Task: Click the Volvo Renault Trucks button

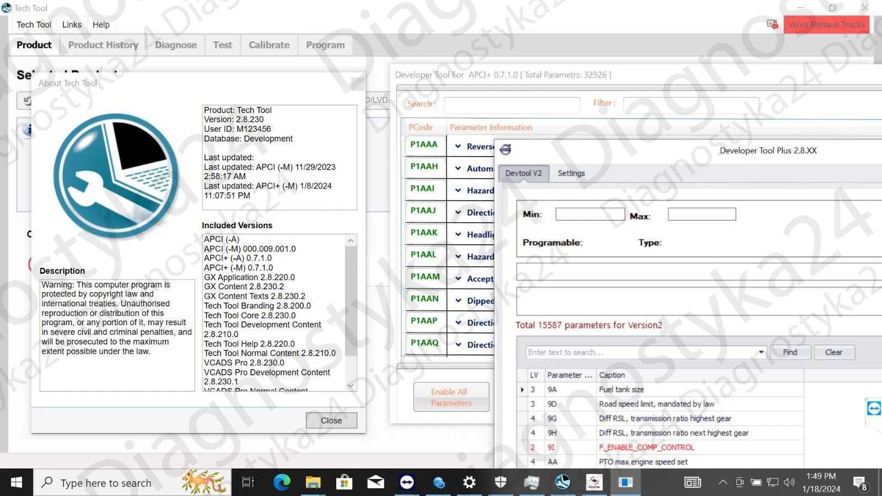Action: click(x=826, y=24)
